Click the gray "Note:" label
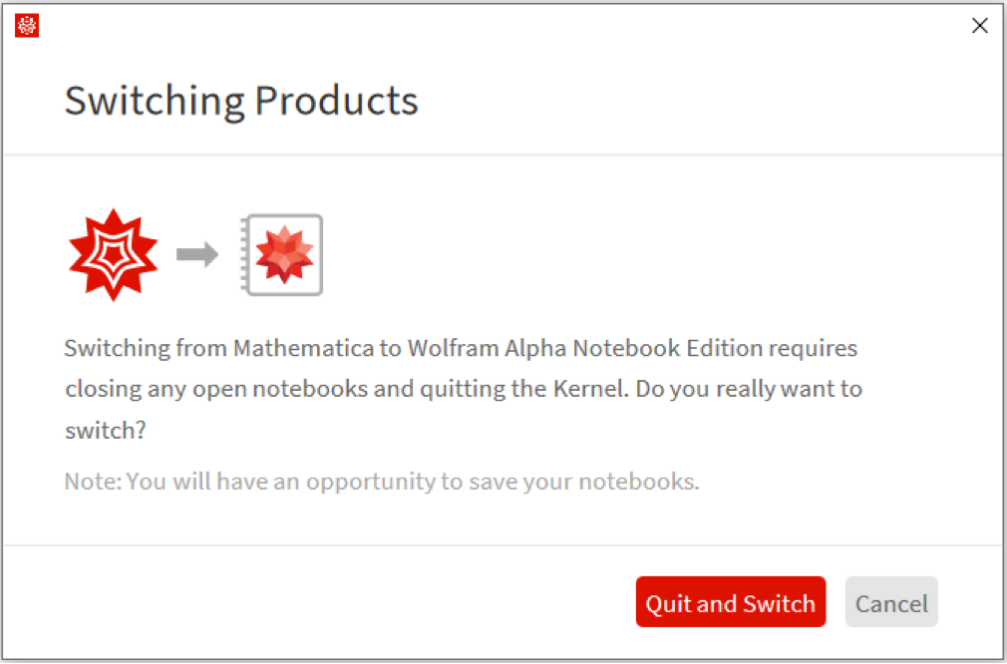This screenshot has height=664, width=1007. [93, 482]
